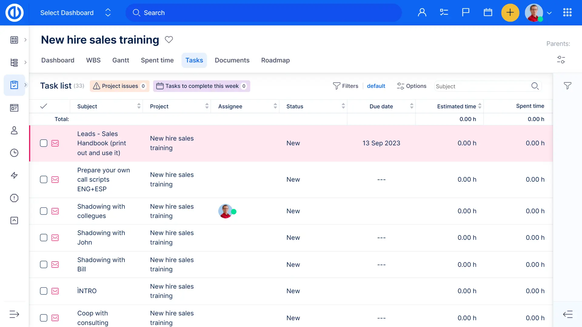The width and height of the screenshot is (582, 327).
Task: Click the yellow plus create button
Action: (x=510, y=13)
